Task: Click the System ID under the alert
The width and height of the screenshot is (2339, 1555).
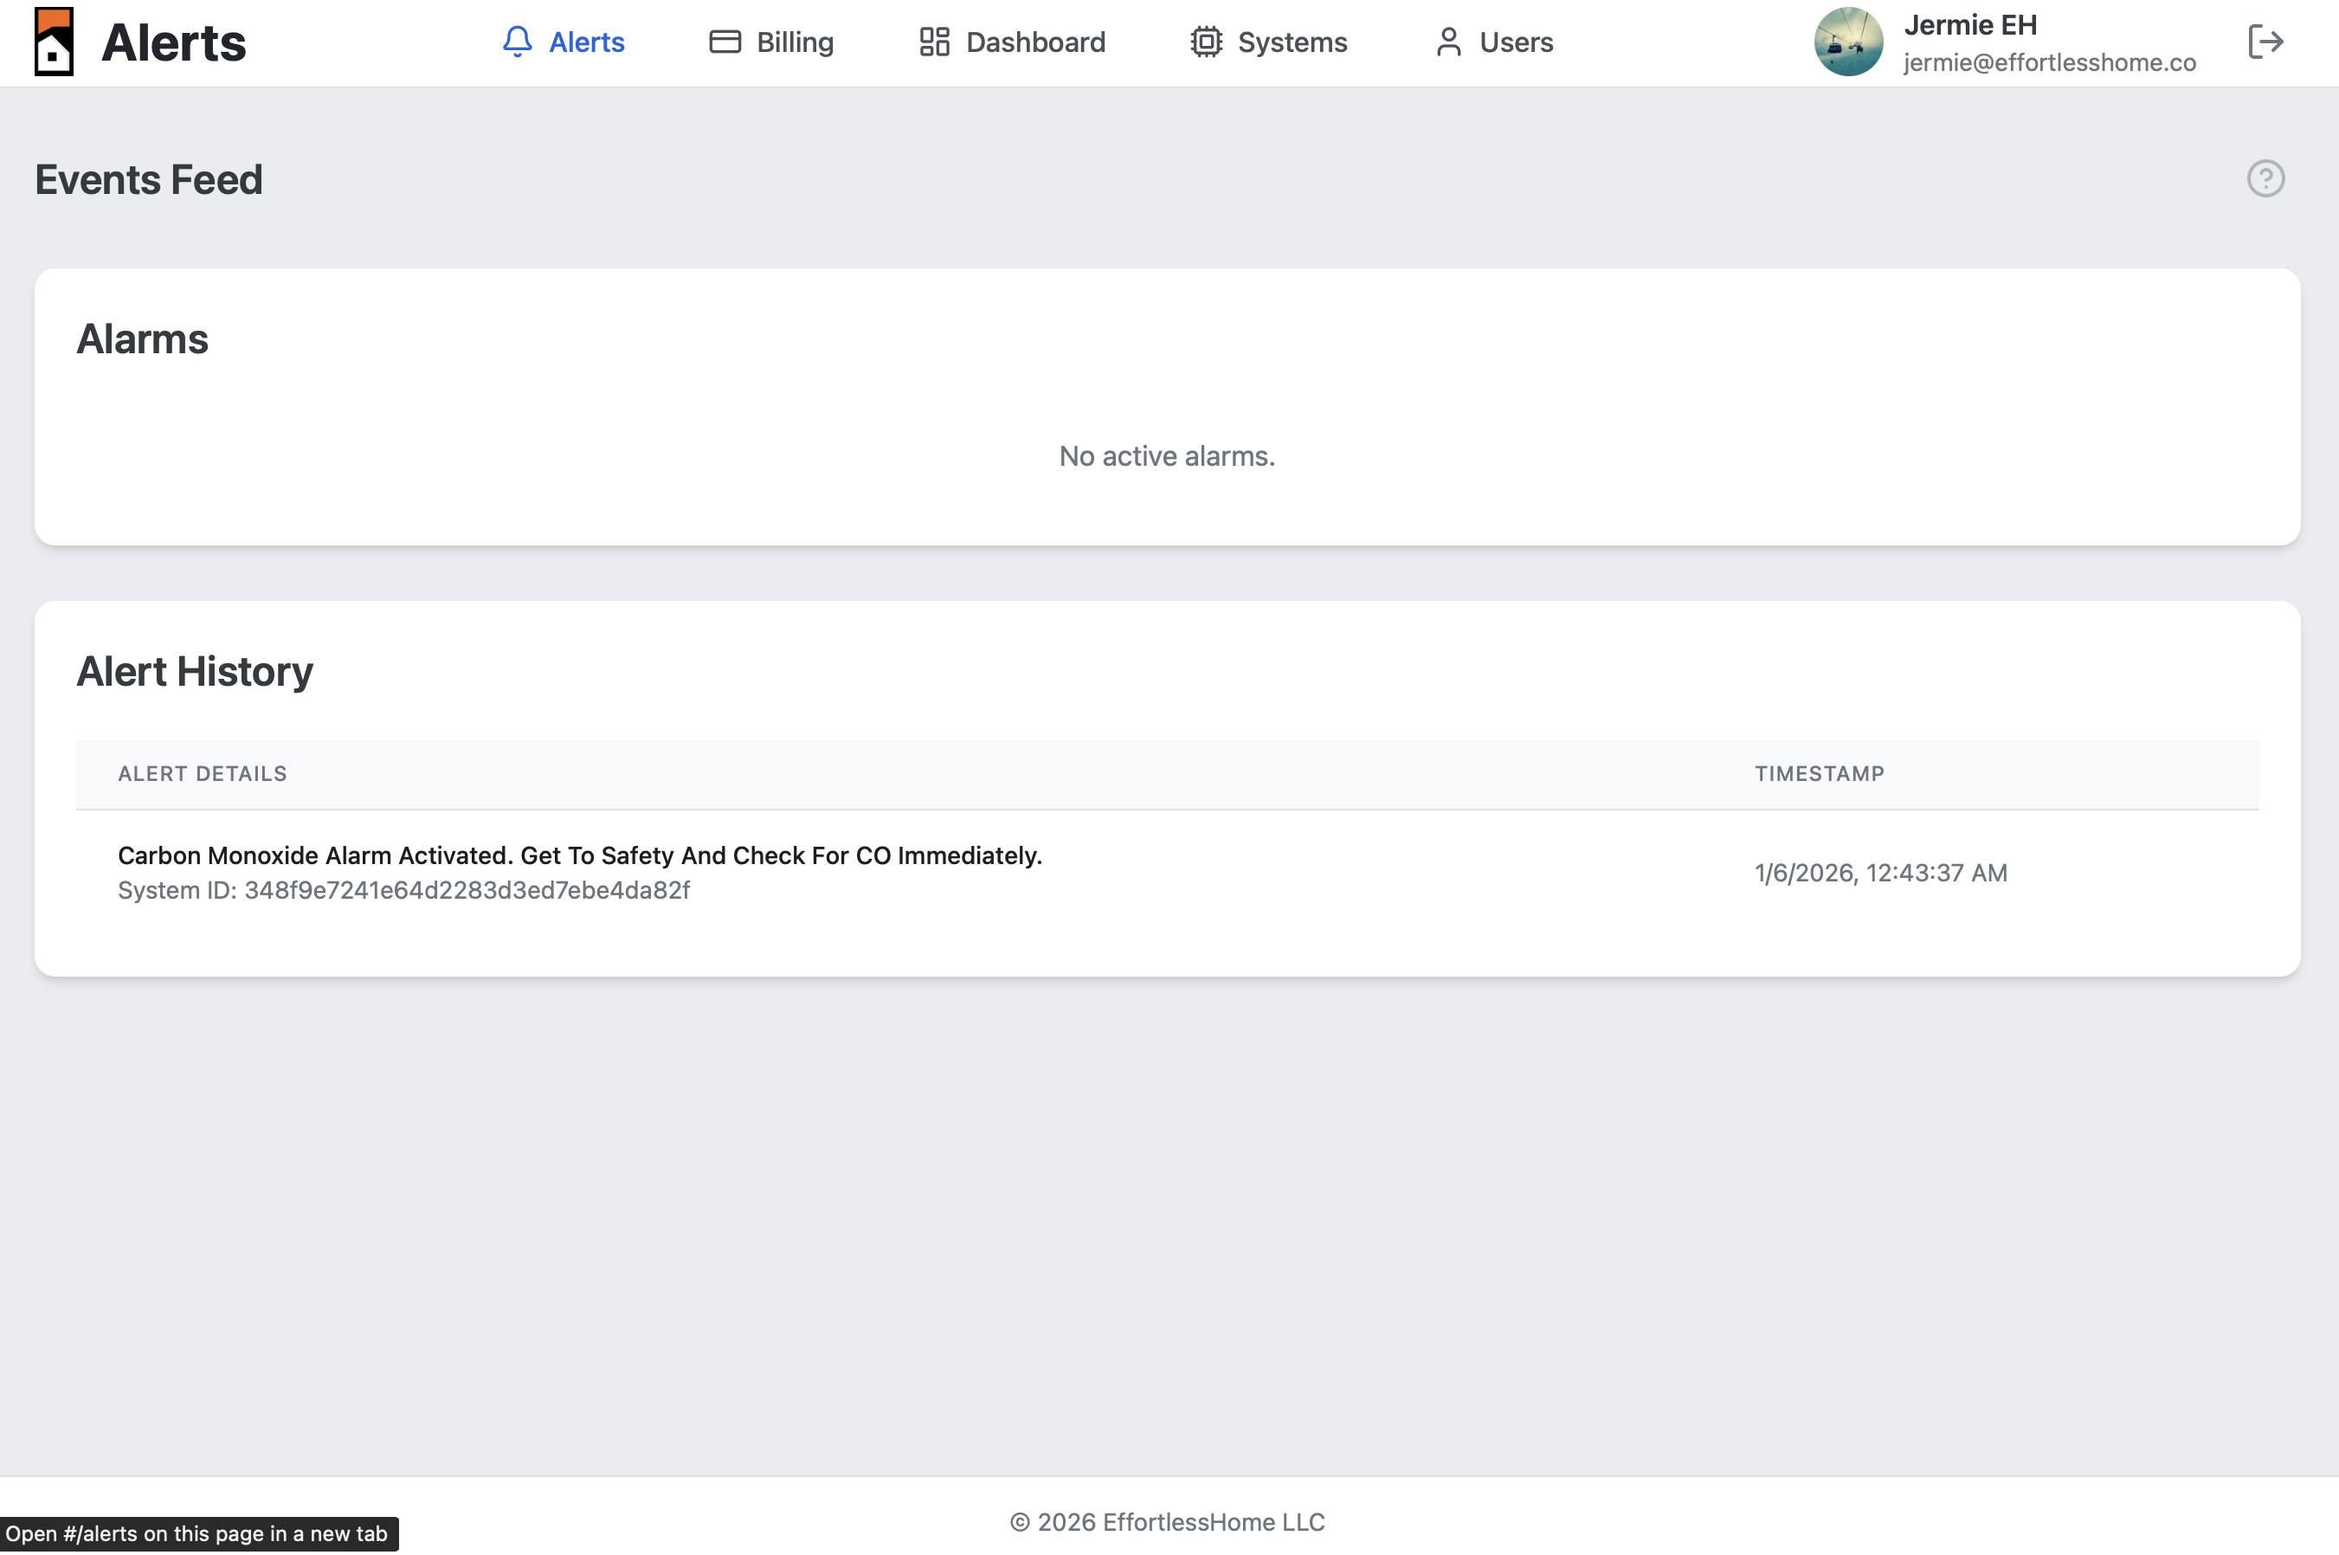Action: (x=403, y=891)
